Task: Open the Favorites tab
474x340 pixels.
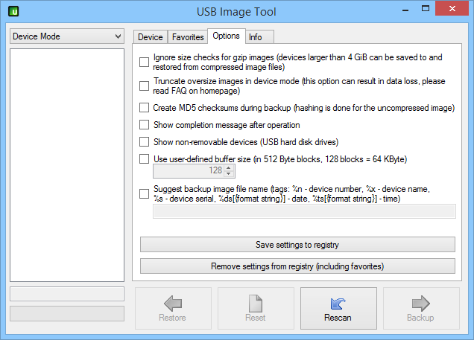Action: [x=187, y=37]
